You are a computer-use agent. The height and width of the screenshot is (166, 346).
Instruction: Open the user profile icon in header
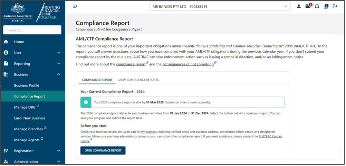click(299, 6)
